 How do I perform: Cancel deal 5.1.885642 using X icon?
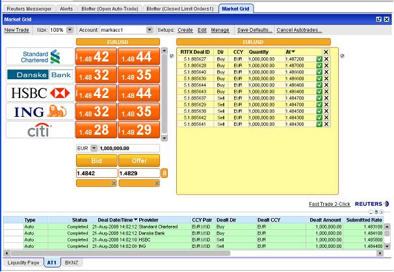(x=326, y=117)
